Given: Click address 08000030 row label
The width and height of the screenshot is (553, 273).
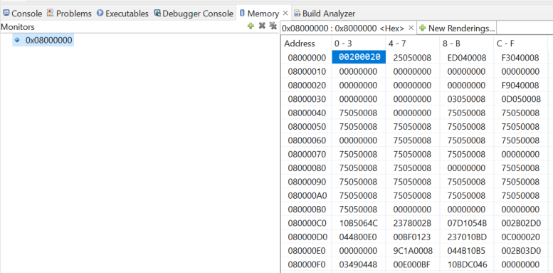Looking at the screenshot, I should coord(307,99).
